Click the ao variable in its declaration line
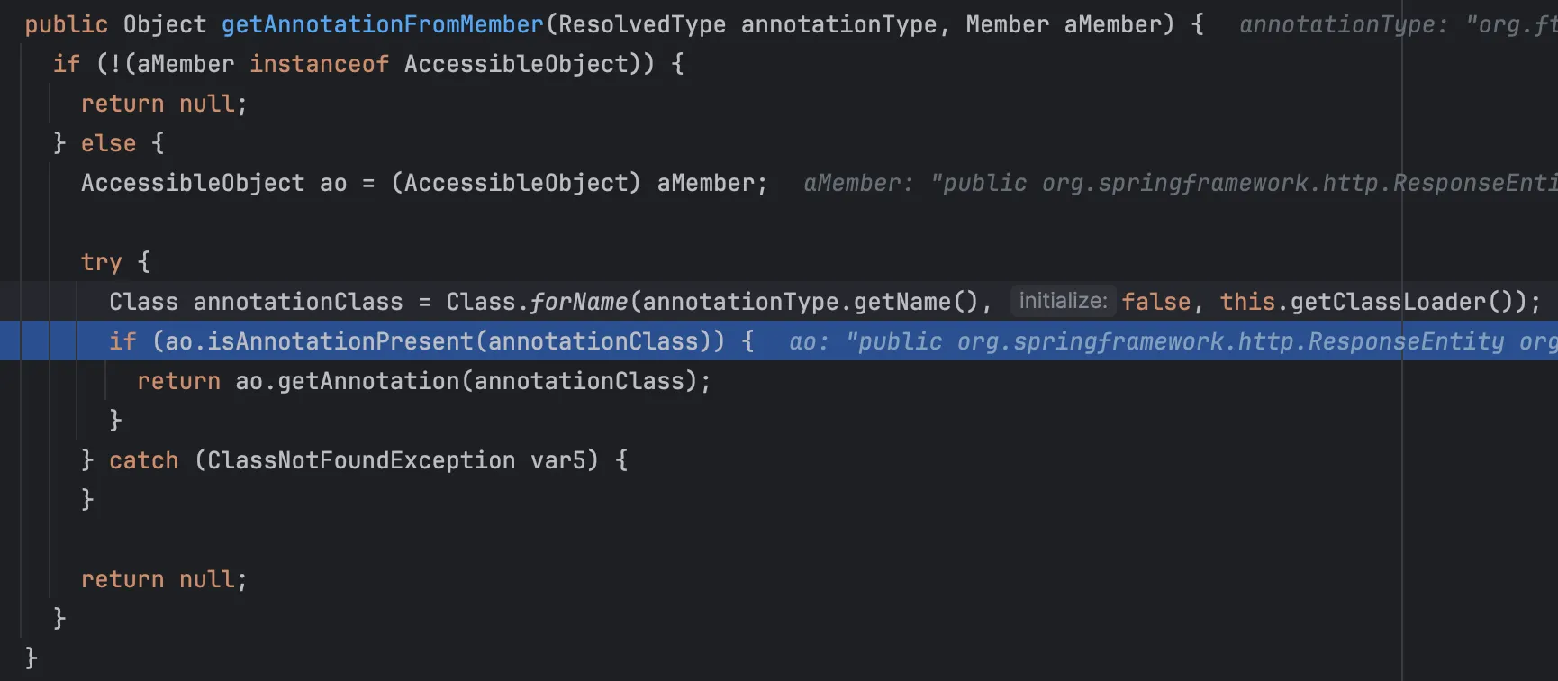Viewport: 1558px width, 681px height. tap(333, 183)
